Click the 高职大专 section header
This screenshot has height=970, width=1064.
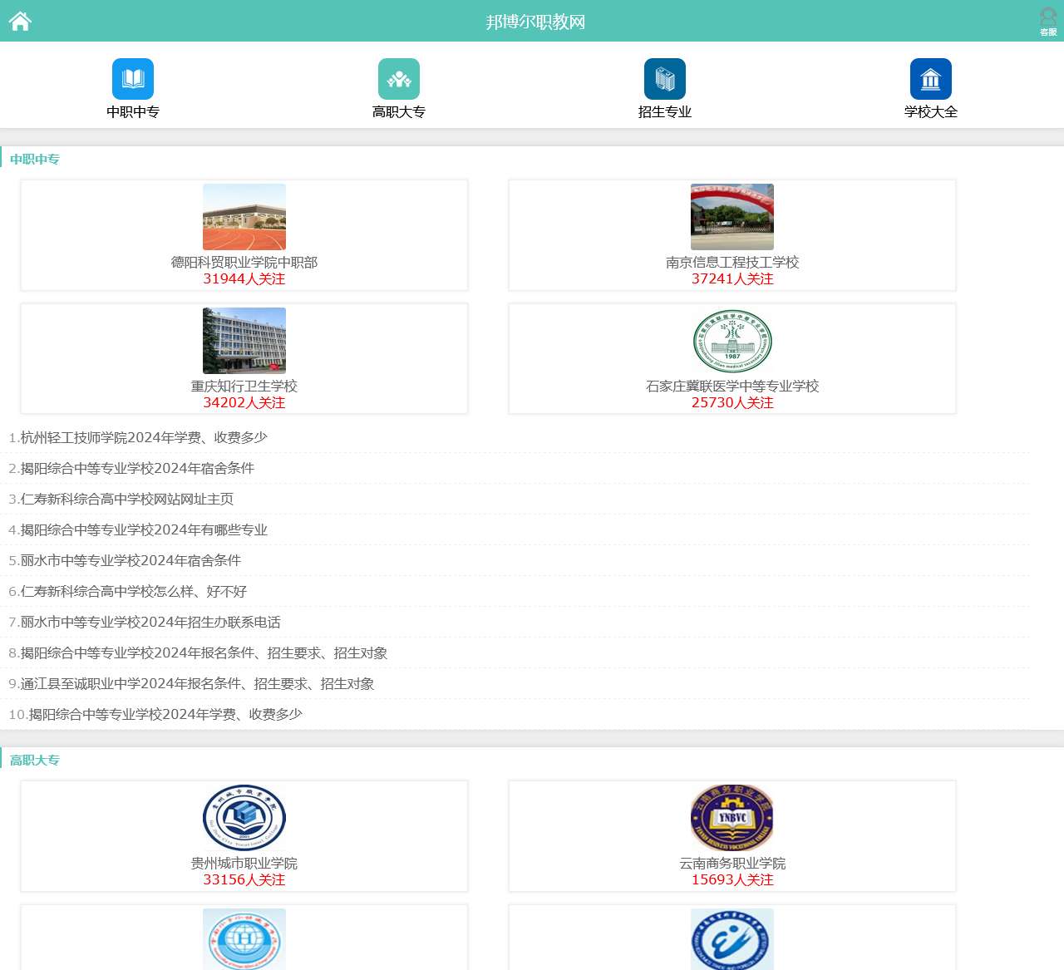click(x=35, y=760)
